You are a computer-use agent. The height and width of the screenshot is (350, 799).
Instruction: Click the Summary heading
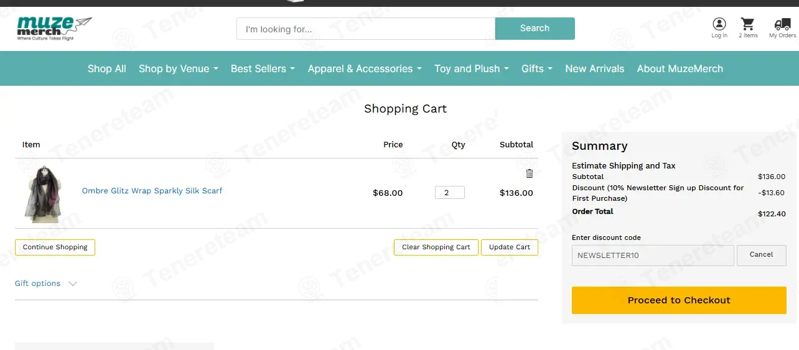(x=600, y=146)
